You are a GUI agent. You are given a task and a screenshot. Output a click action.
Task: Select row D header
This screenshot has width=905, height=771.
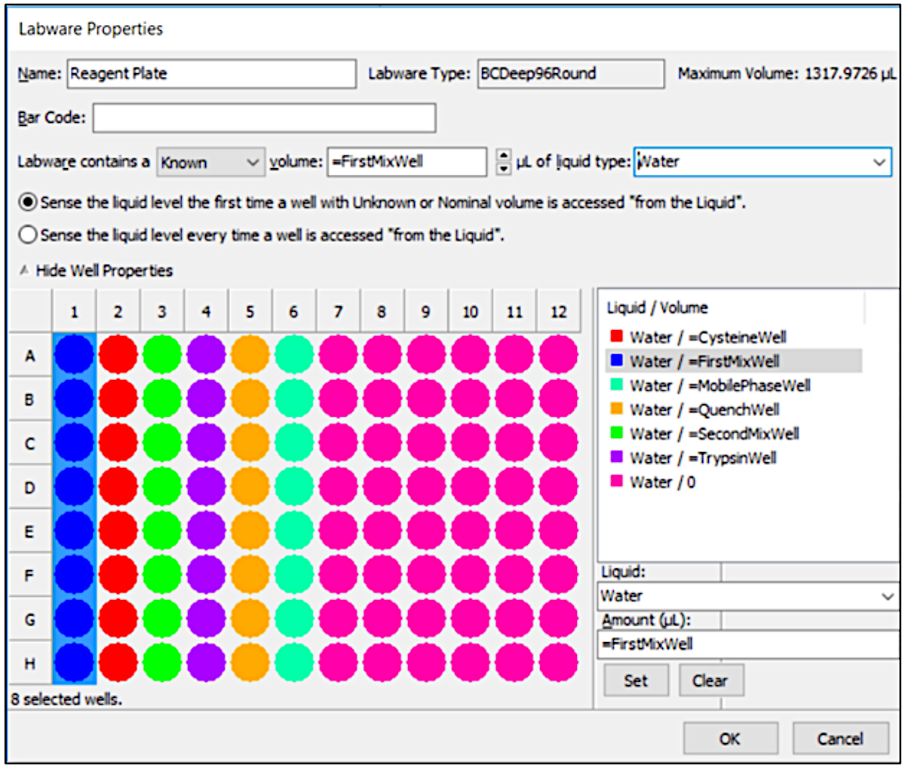pos(29,488)
